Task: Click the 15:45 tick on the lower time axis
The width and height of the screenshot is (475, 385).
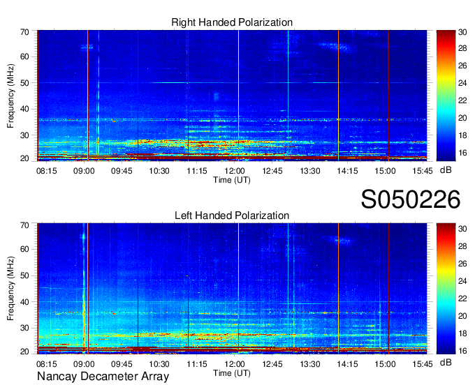Action: tap(423, 364)
